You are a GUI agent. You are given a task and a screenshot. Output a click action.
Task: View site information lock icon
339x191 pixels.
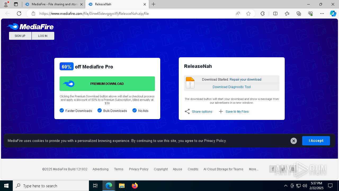(33, 14)
